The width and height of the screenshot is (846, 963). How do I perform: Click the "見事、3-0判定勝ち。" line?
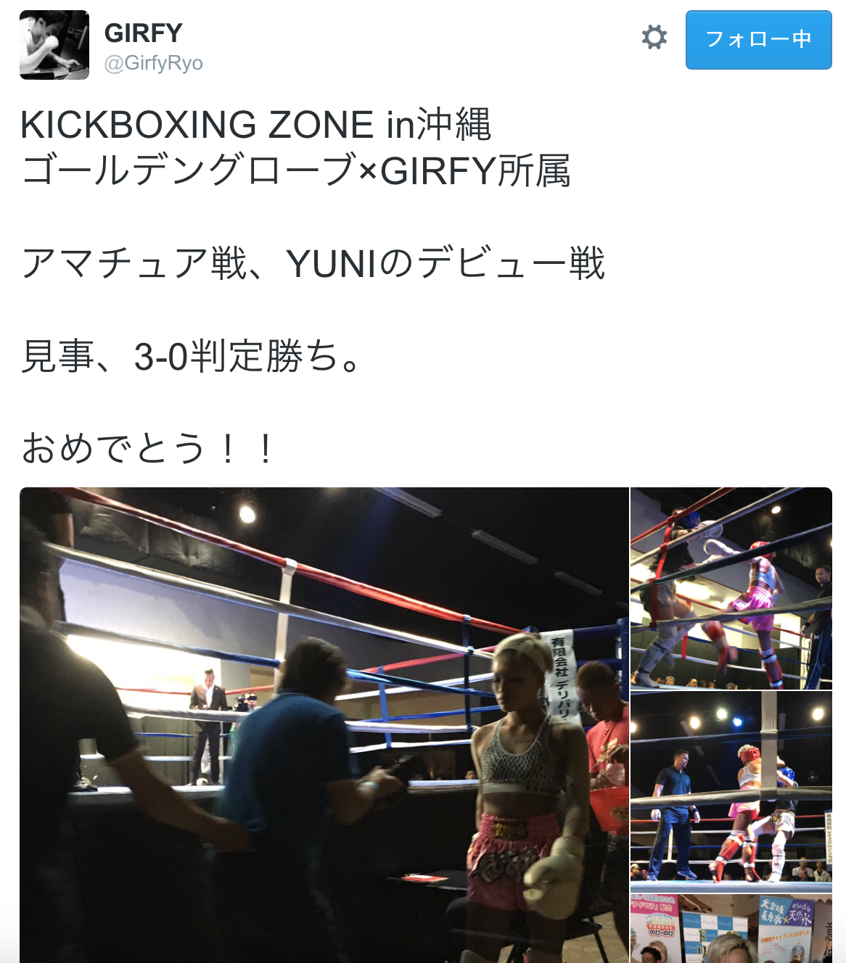coord(191,357)
